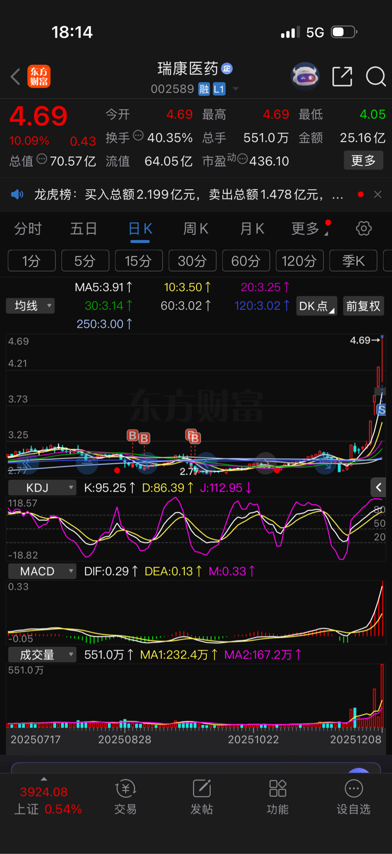Image resolution: width=392 pixels, height=854 pixels.
Task: Select the 1分 period button
Action: click(x=32, y=261)
